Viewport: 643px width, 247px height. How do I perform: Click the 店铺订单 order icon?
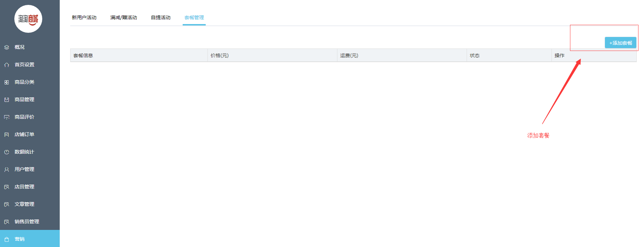tap(7, 134)
